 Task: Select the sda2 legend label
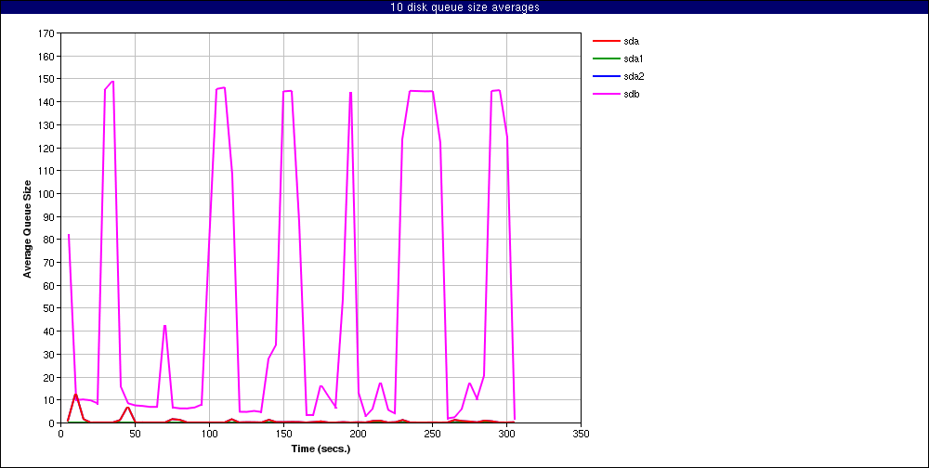634,76
